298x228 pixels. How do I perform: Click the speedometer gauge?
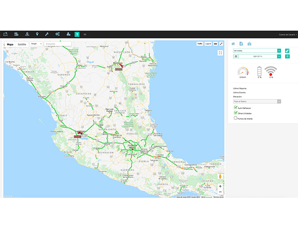coord(243,72)
